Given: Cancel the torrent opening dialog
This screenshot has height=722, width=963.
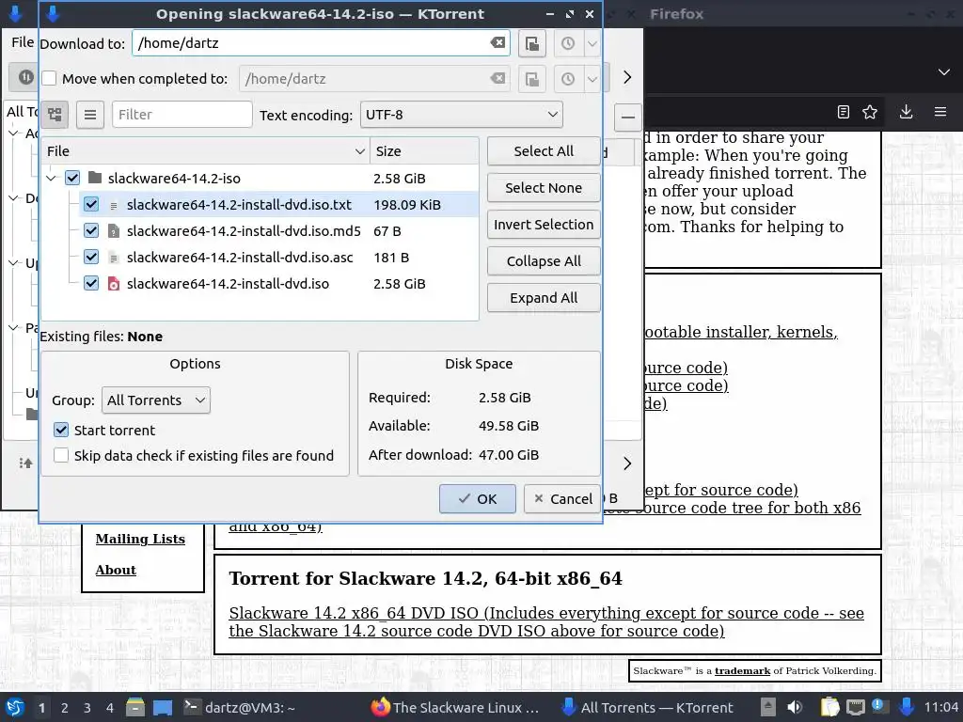Looking at the screenshot, I should coord(562,498).
